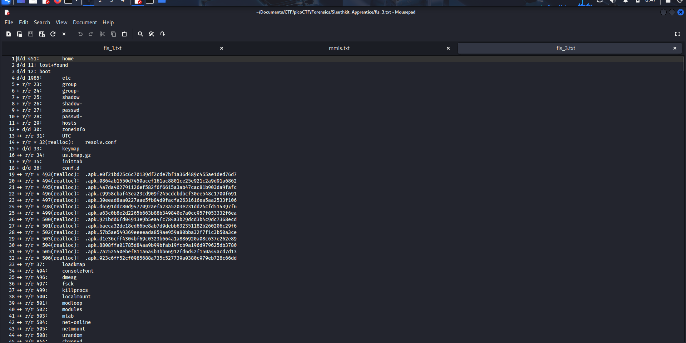Open a file using toolbar icon
Image resolution: width=686 pixels, height=343 pixels.
[20, 34]
